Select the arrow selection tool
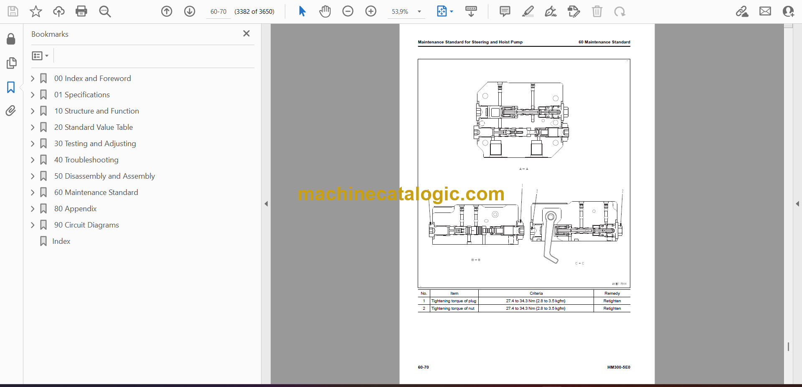The height and width of the screenshot is (387, 802). pyautogui.click(x=302, y=11)
